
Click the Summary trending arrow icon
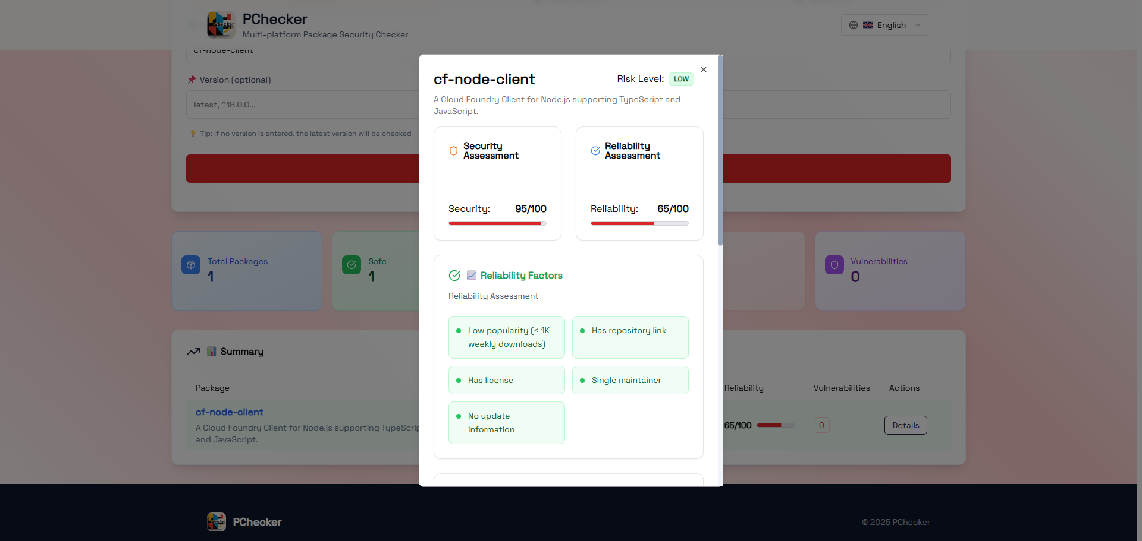click(193, 352)
